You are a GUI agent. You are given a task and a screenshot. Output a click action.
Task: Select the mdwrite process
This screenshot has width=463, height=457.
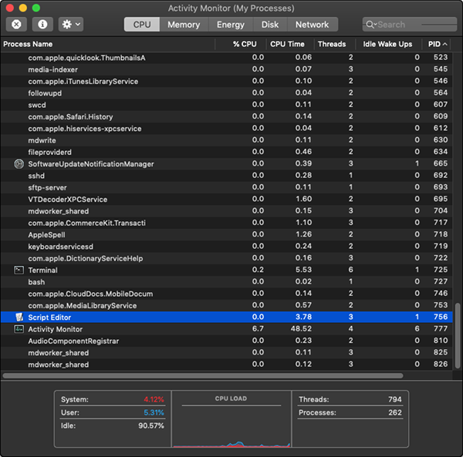click(226, 140)
